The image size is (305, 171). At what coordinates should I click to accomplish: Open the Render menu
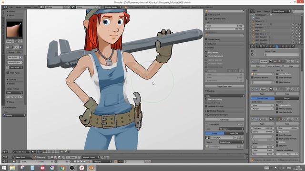click(x=18, y=7)
